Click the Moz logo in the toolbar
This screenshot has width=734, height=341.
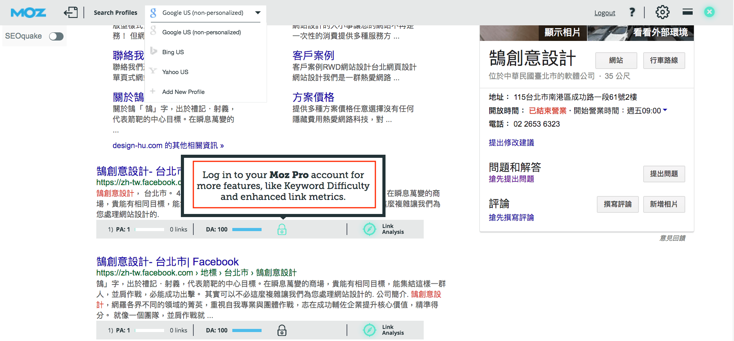(28, 13)
